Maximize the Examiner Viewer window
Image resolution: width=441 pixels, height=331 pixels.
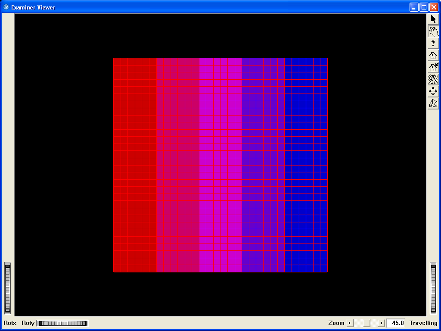pos(424,7)
